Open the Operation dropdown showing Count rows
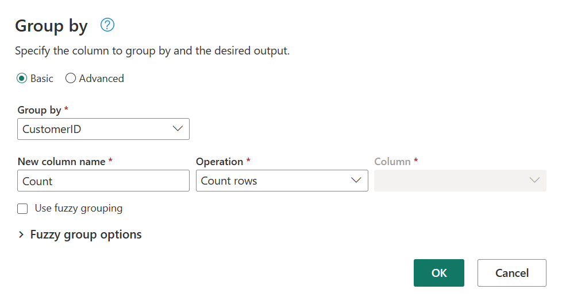The image size is (562, 301). click(x=282, y=181)
